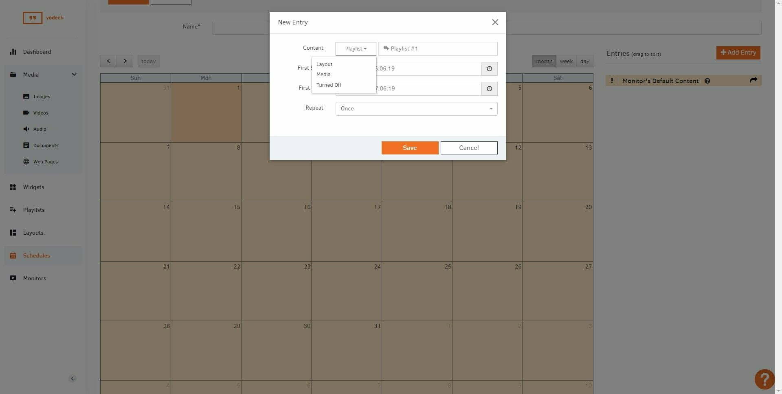Open clock picker for first start time
Viewport: 782px width, 394px height.
pyautogui.click(x=489, y=69)
